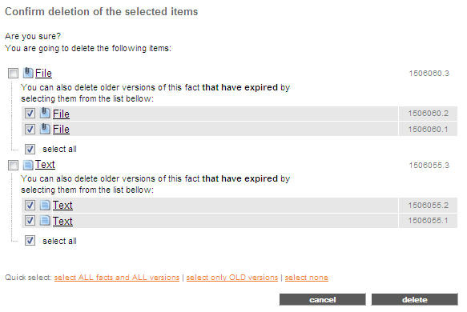Uncheck File version 1506060.1 checkbox
This screenshot has height=312, width=467.
30,129
